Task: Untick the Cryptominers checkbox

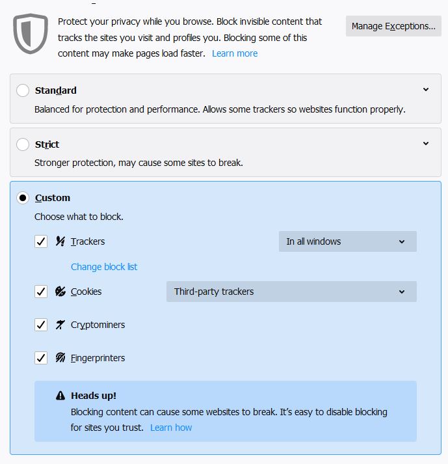Action: tap(41, 325)
